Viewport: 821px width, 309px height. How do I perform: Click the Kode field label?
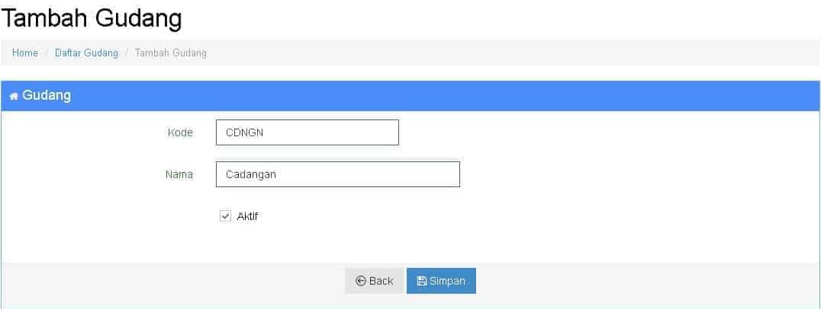point(180,132)
